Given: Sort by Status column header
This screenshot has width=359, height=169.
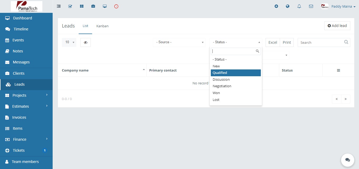Looking at the screenshot, I should pyautogui.click(x=301, y=70).
